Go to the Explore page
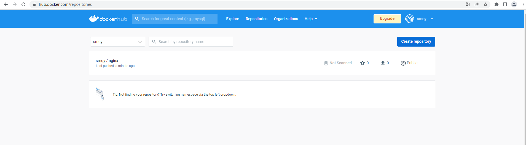The width and height of the screenshot is (526, 145). (232, 19)
